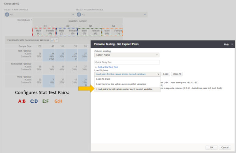Click the bar chart icon beside Familiarity
236x153 pixels.
click(x=53, y=40)
